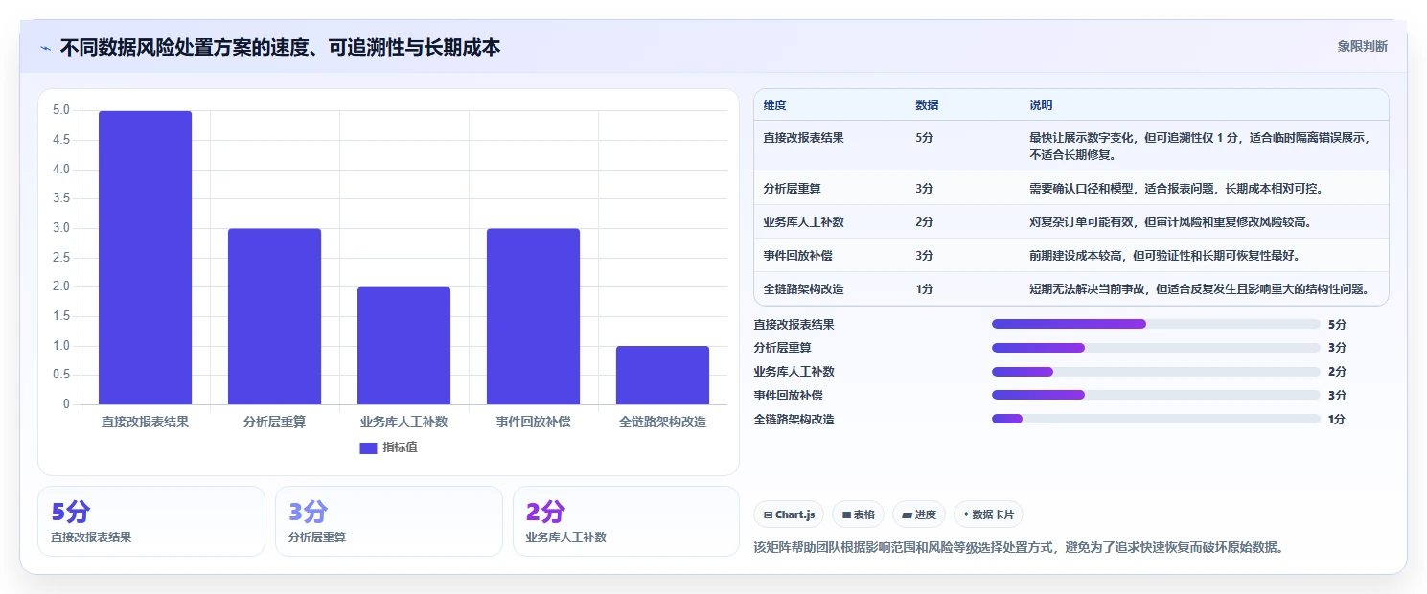Click the 事件回放补偿 x-axis label under the chart
The height and width of the screenshot is (594, 1427).
533,422
